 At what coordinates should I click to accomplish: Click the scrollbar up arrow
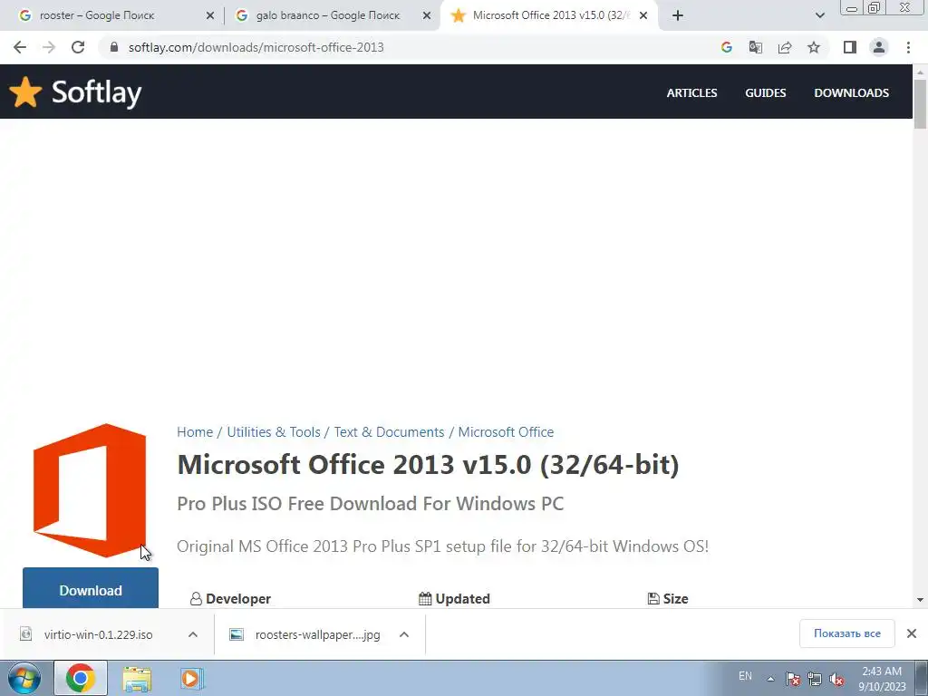[920, 72]
